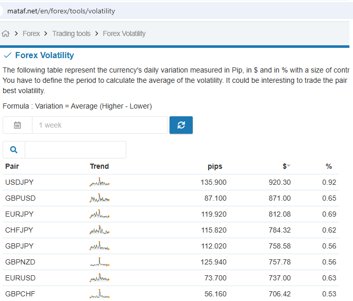Sort table by $ column header
This screenshot has height=301, width=353.
point(284,166)
